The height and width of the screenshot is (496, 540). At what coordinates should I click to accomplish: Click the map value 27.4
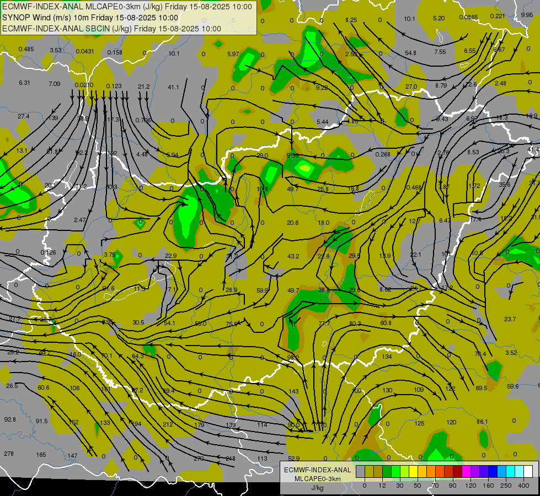pos(24,116)
